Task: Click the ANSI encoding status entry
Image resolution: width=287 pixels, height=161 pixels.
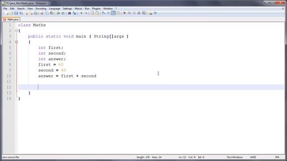Action: pos(253,157)
